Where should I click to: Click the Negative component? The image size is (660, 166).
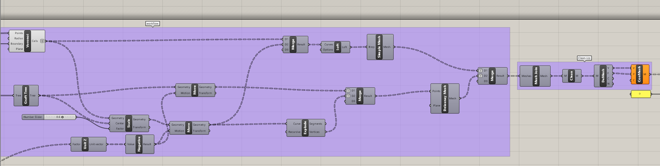click(x=139, y=144)
